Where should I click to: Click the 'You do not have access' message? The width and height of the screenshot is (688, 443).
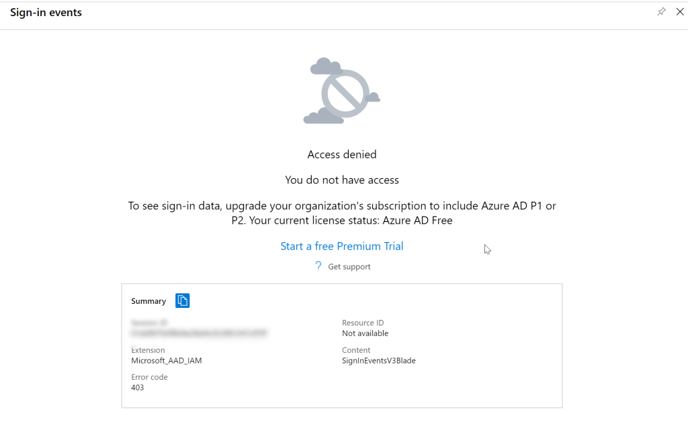tap(341, 180)
